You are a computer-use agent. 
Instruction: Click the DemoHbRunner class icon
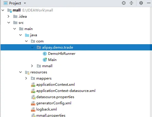pyautogui.click(x=45, y=54)
